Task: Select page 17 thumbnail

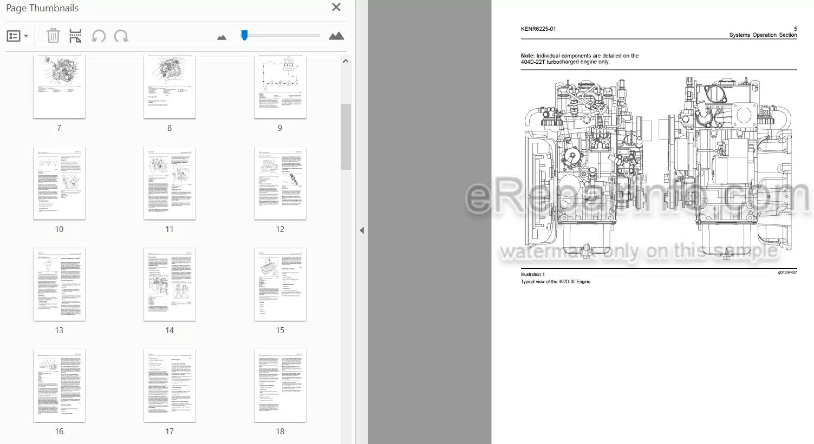Action: pyautogui.click(x=170, y=386)
